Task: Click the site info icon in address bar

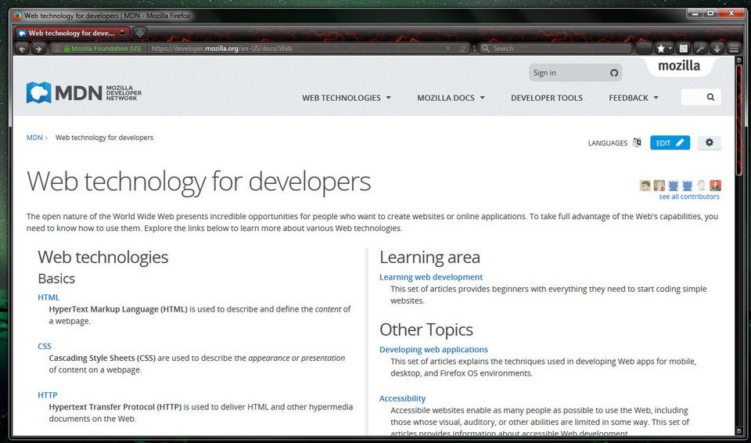Action: pyautogui.click(x=57, y=49)
